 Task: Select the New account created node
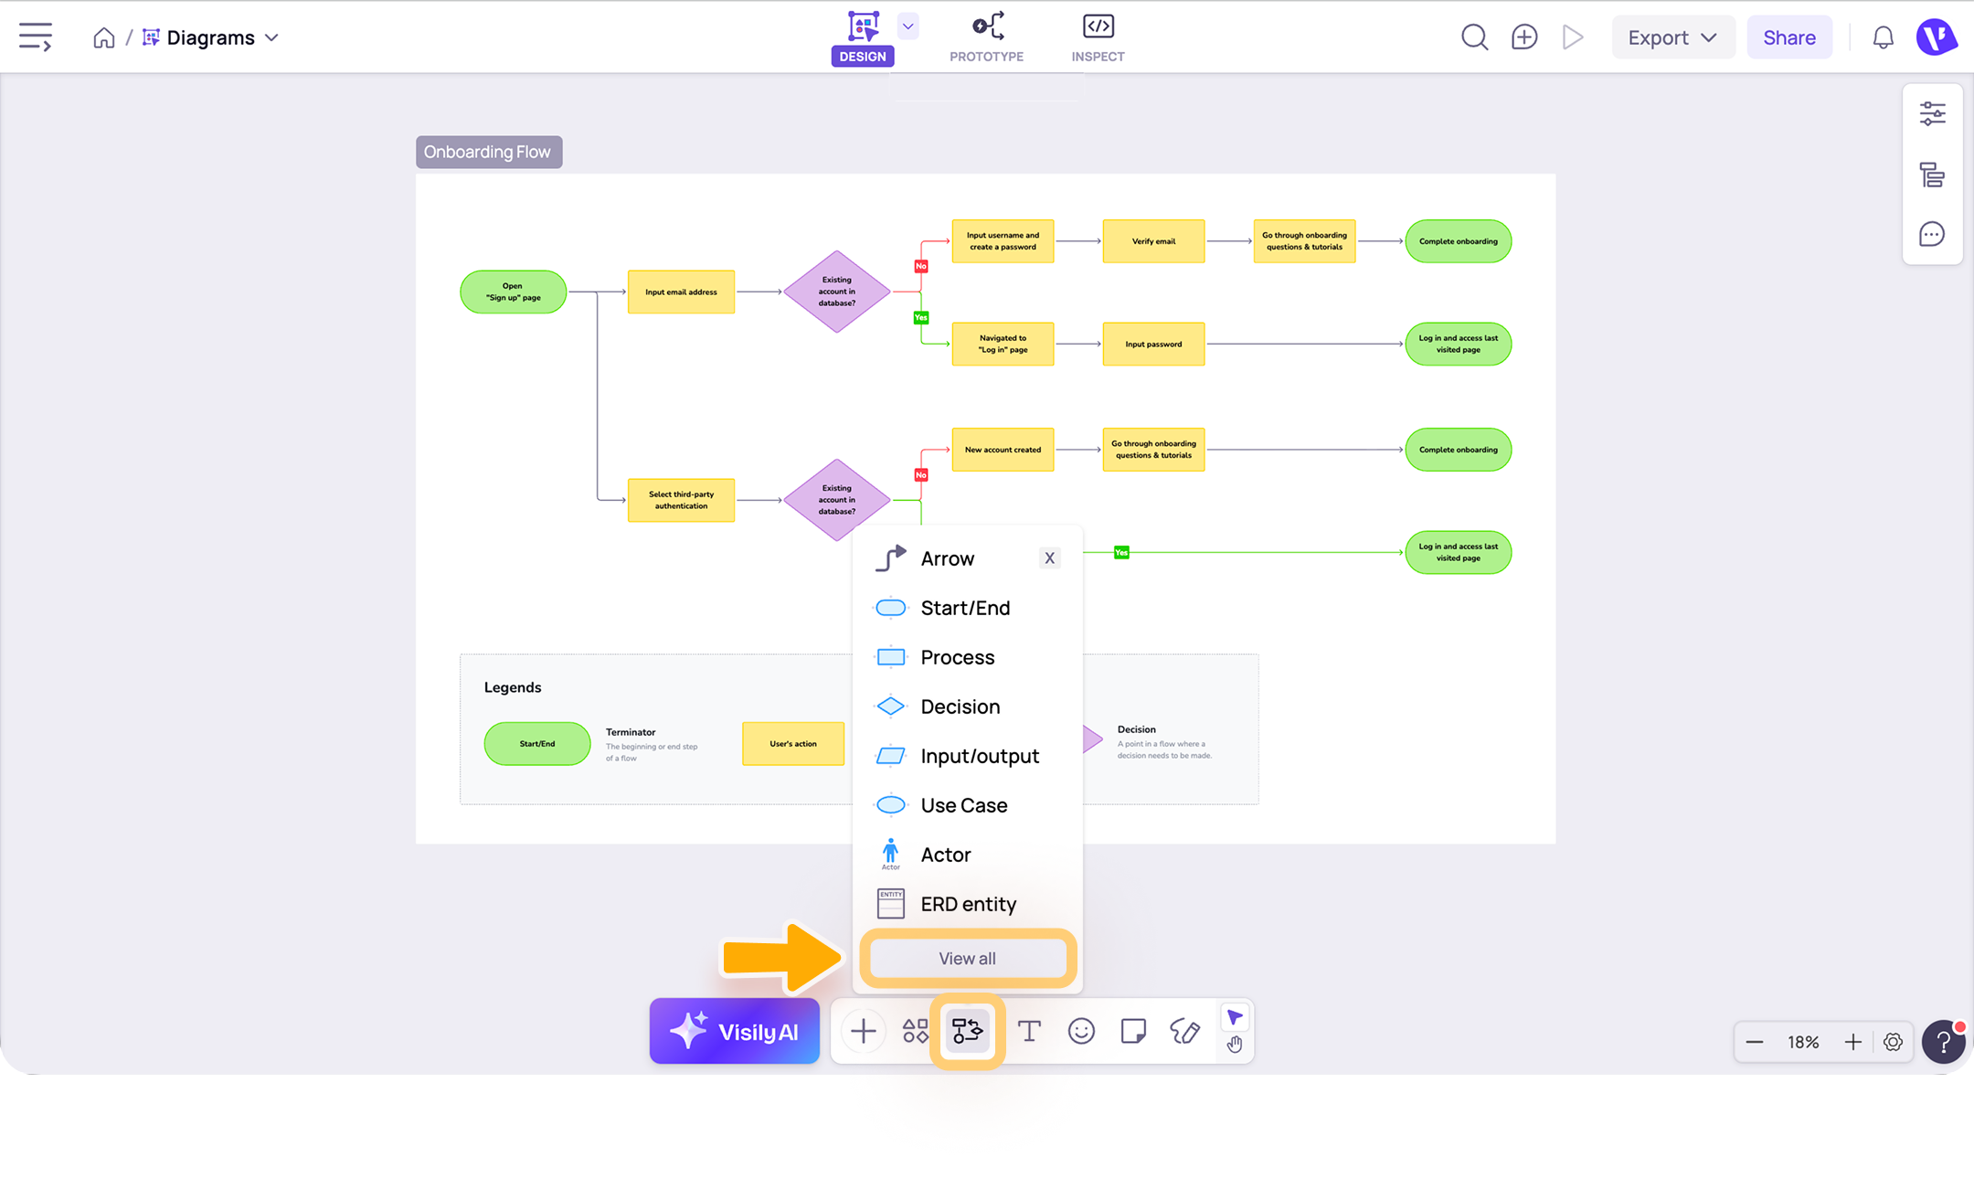[1003, 450]
